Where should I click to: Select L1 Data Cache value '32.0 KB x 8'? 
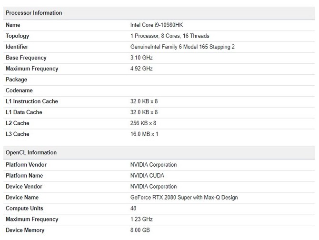[x=144, y=112]
